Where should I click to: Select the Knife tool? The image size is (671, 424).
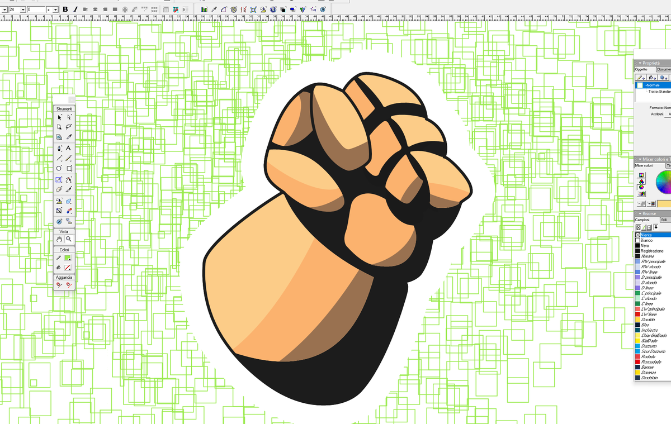coord(69,189)
